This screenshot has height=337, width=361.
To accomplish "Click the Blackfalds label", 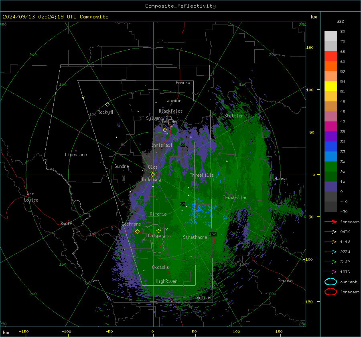I will (170, 111).
